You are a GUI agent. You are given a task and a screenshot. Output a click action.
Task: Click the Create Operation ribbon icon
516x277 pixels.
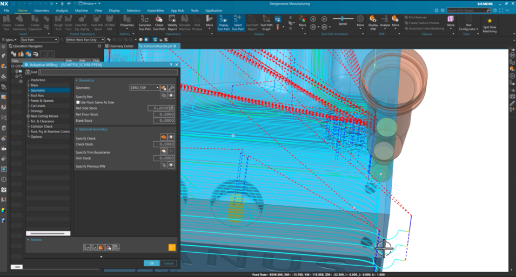click(35, 23)
